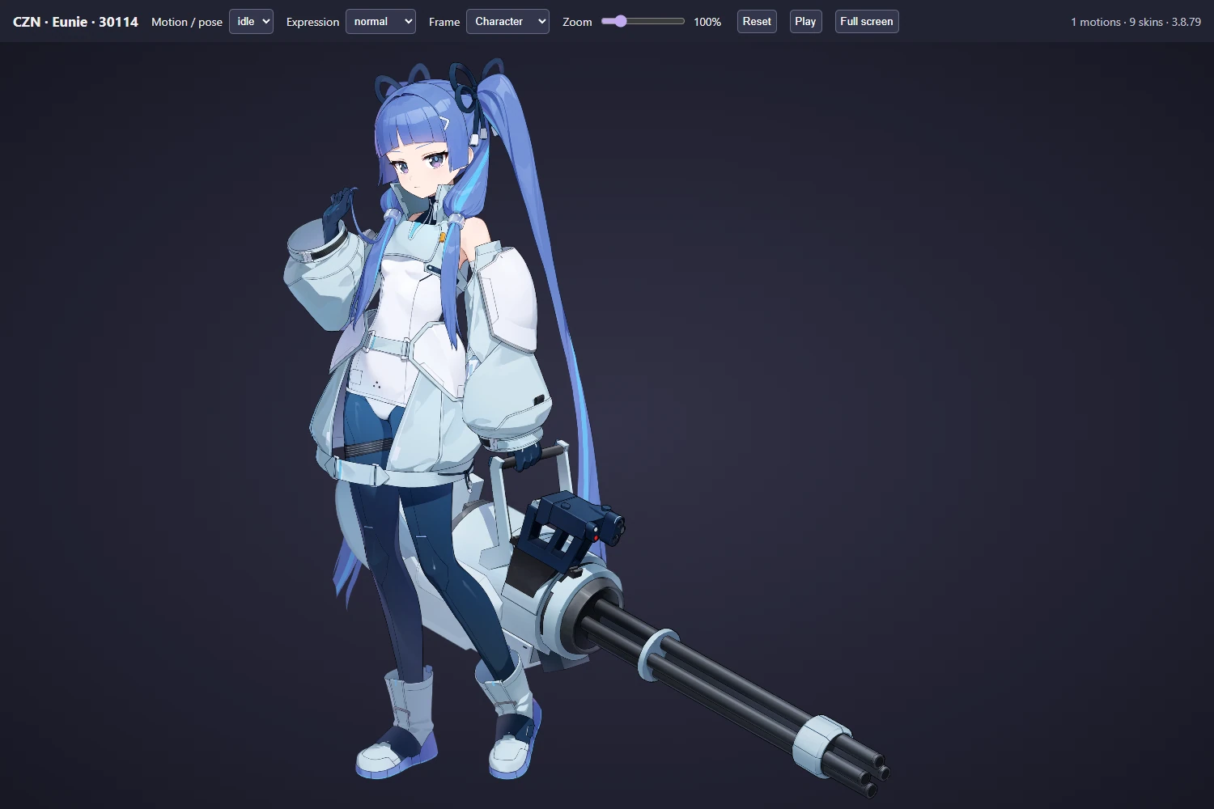This screenshot has width=1214, height=809.
Task: Click the 'Frame' label
Action: coord(444,22)
